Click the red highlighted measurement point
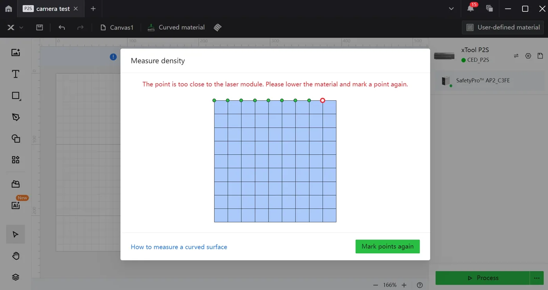 point(323,100)
